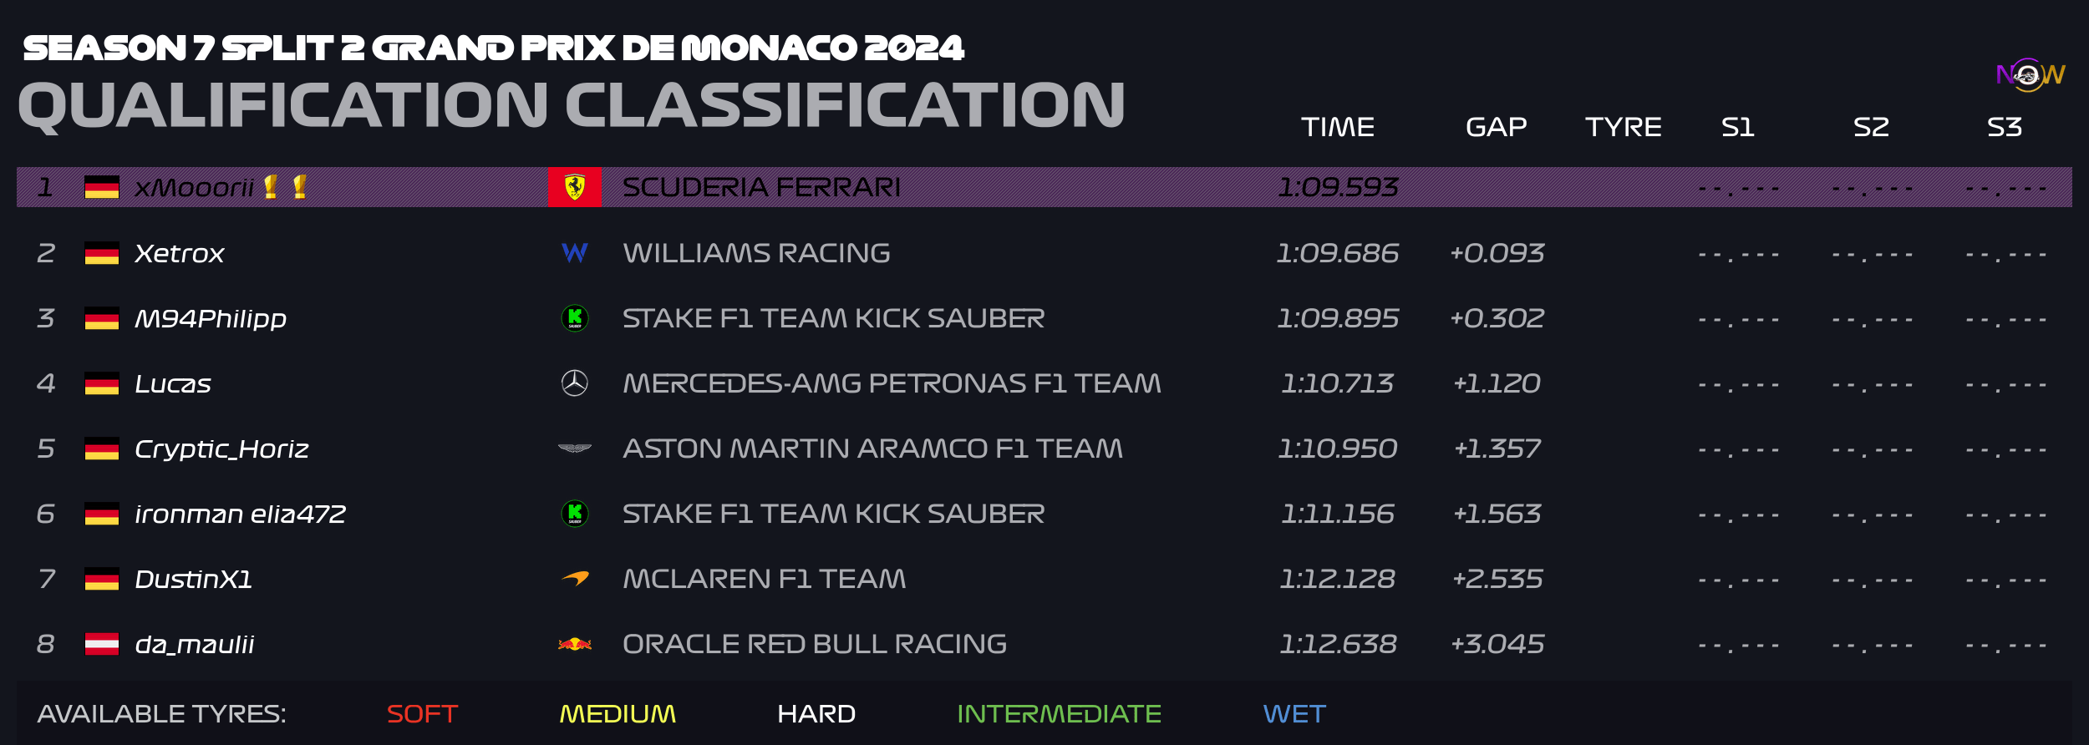Click Cryptic_Horiz lap time 1:10.950
Viewport: 2089px width, 745px height.
point(1338,449)
